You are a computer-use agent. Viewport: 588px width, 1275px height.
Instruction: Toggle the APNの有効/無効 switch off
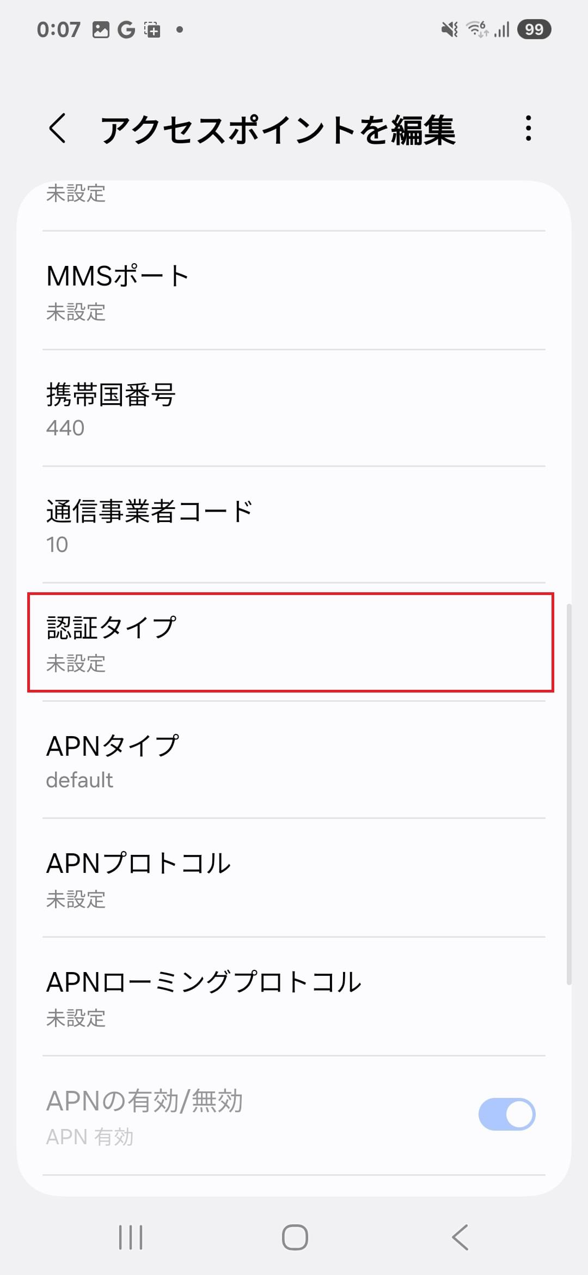coord(507,1113)
